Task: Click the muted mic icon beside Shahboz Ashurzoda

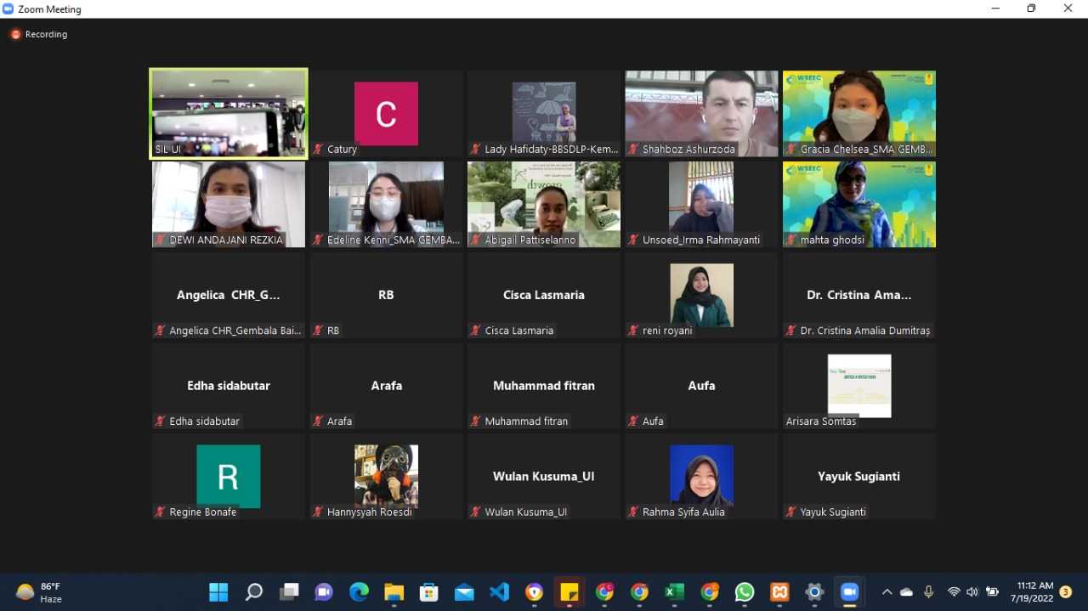Action: (x=633, y=150)
